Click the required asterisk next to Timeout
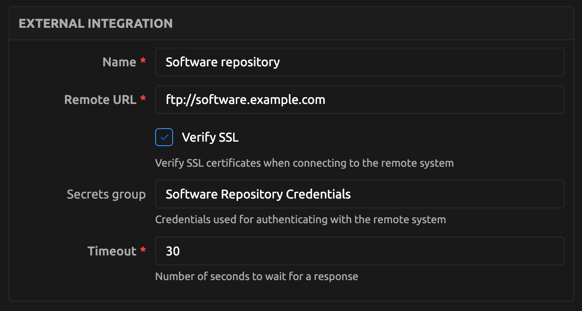The height and width of the screenshot is (311, 582). (143, 251)
